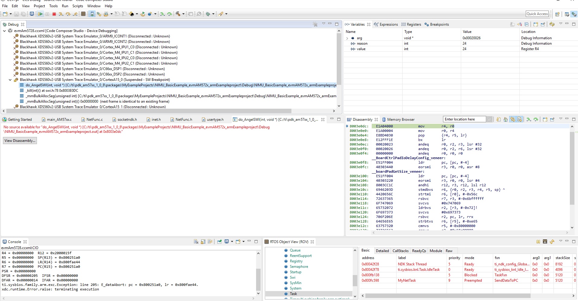Viewport: 578px width, 301px height.
Task: Click the Resume debug button
Action: tap(40, 14)
